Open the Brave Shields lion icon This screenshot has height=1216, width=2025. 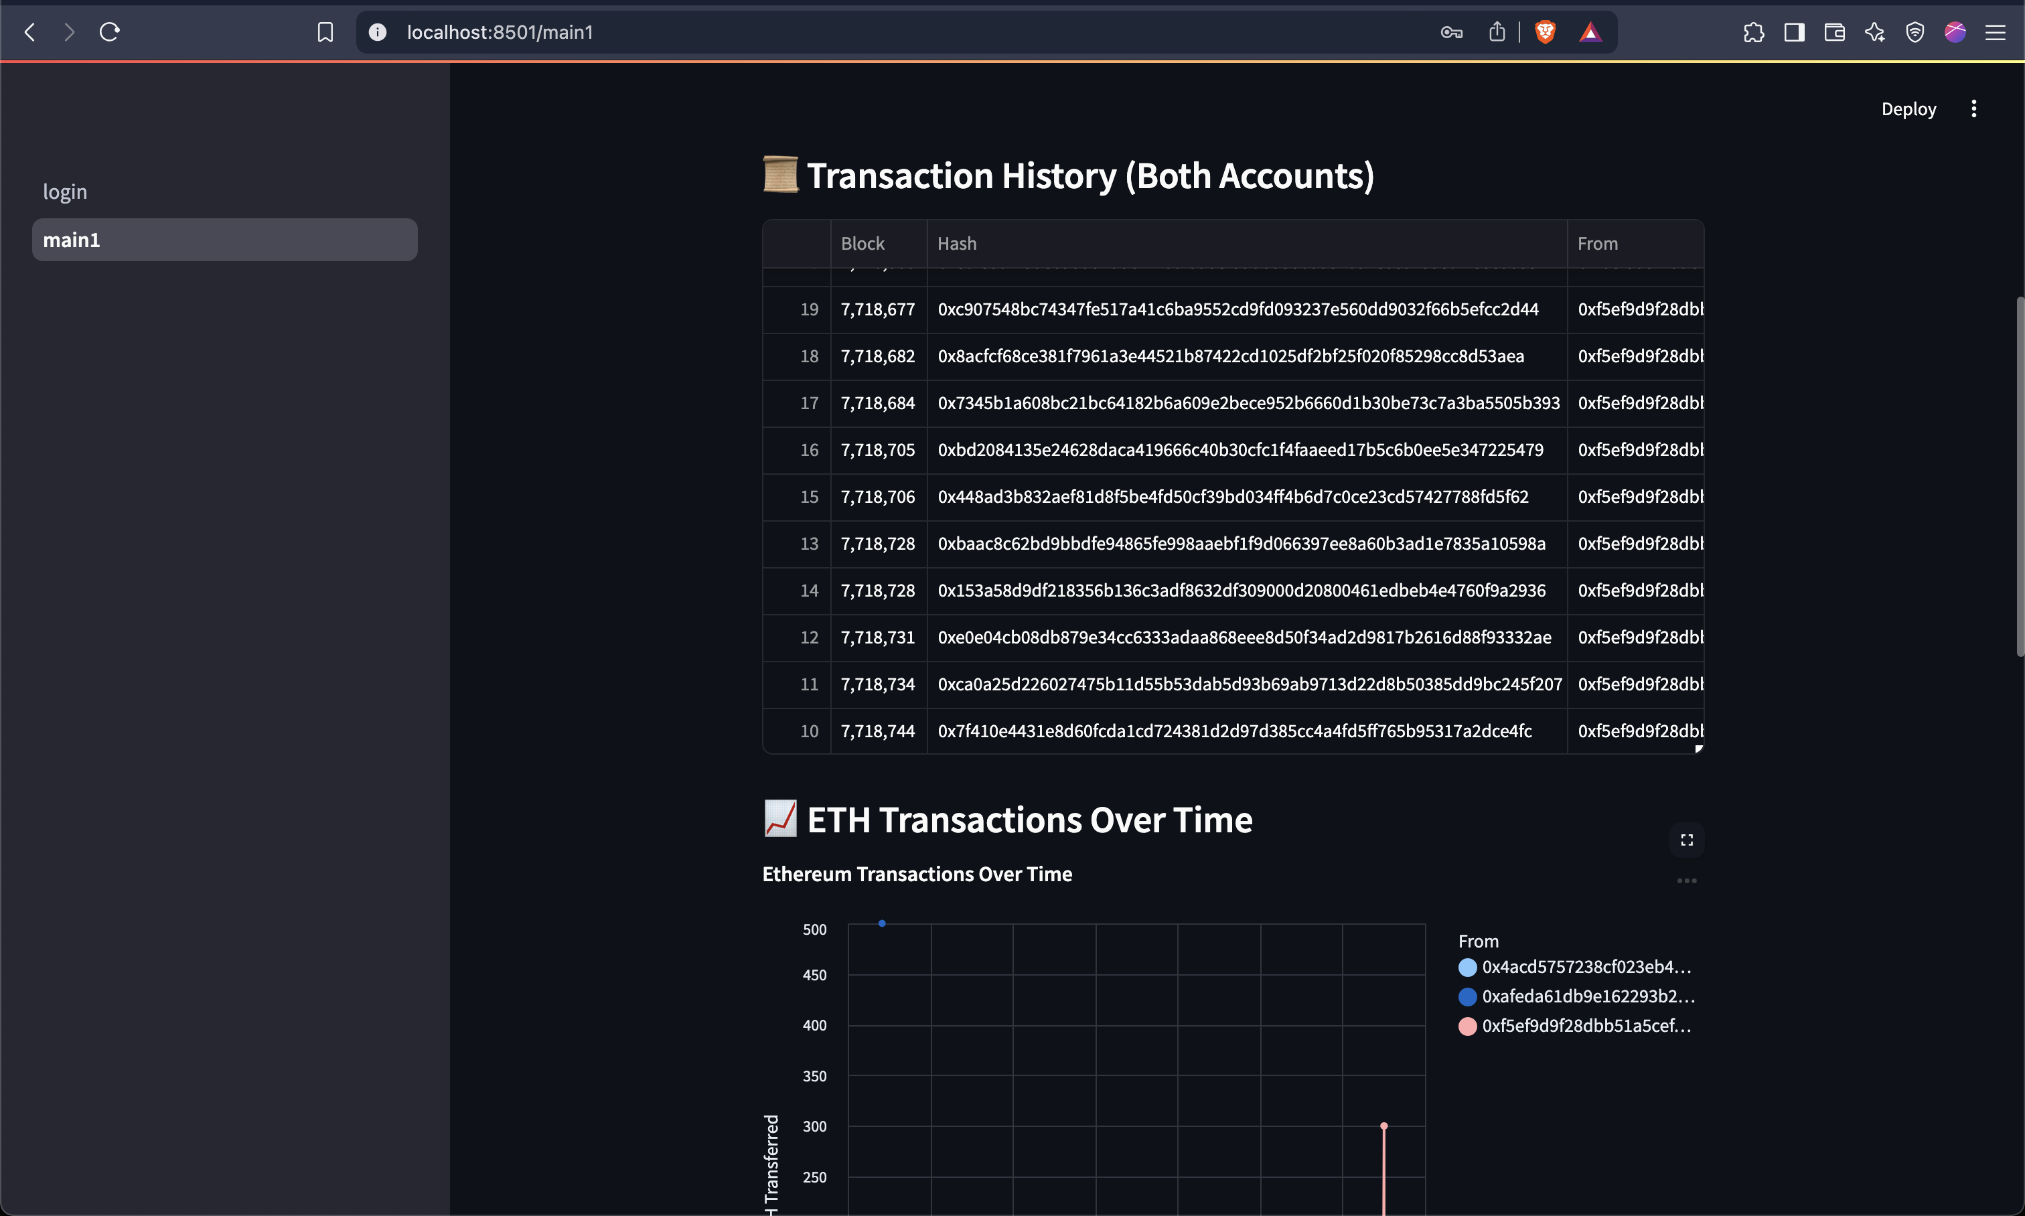click(1545, 32)
